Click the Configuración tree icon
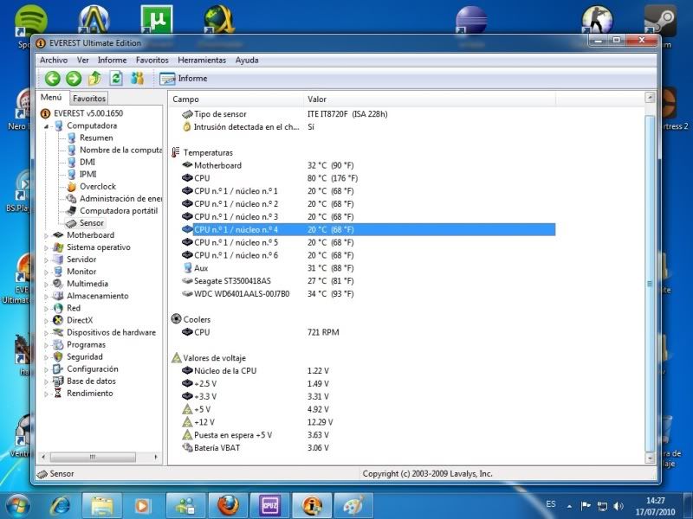Screen dimensions: 693x519 [58, 369]
